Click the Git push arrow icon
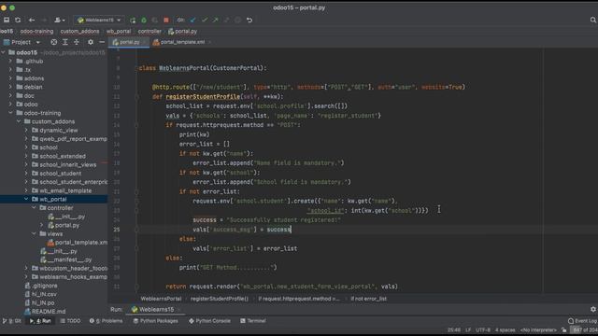 coord(216,20)
